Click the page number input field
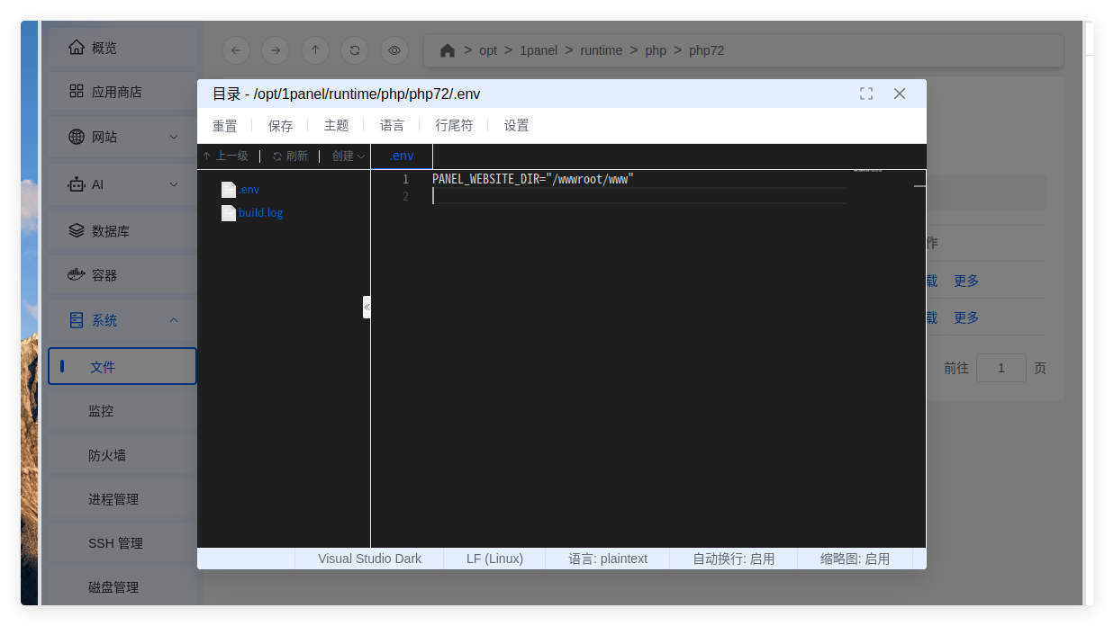Image resolution: width=1114 pixels, height=626 pixels. (1001, 368)
